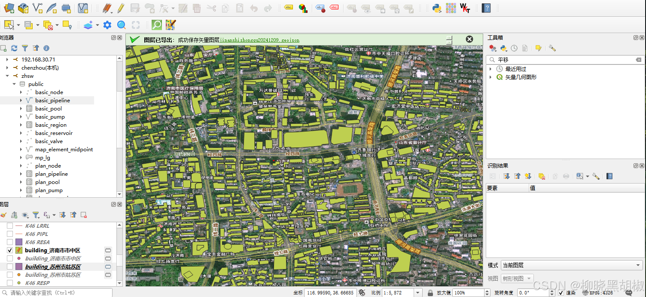Select plan_pump in browser tree
The image size is (646, 297).
coord(49,190)
